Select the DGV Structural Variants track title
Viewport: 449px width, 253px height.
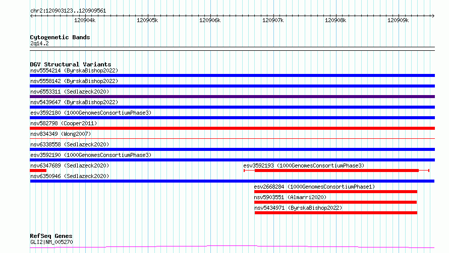click(x=71, y=64)
